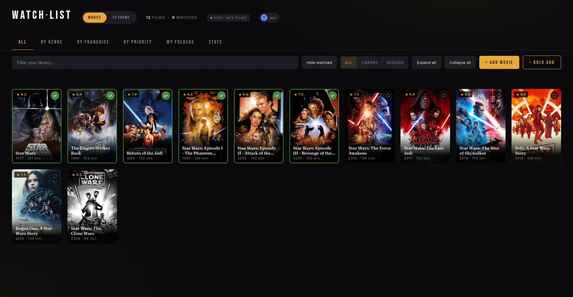Click the 6.3 star rating badge
This screenshot has height=297, width=573.
click(466, 94)
